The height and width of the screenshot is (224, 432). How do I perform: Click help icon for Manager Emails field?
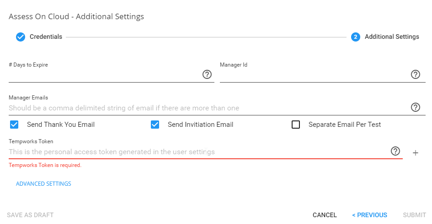[x=416, y=107]
